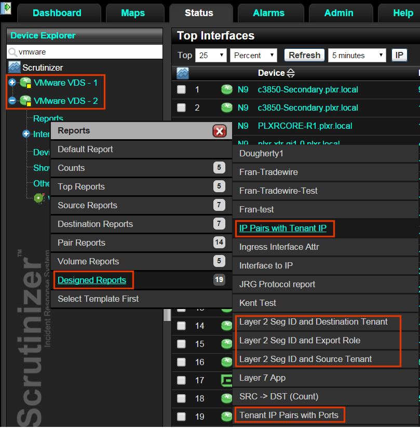420x429 pixels.
Task: Click the green device icon in row 16
Action: coord(227,362)
